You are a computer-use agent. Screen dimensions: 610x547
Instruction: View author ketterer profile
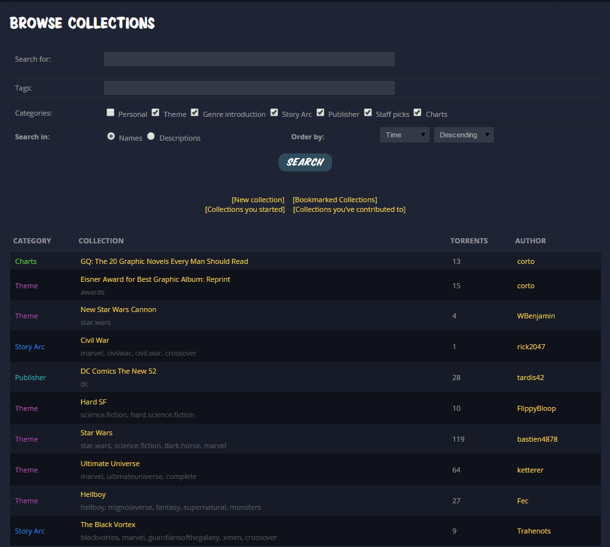(x=530, y=470)
